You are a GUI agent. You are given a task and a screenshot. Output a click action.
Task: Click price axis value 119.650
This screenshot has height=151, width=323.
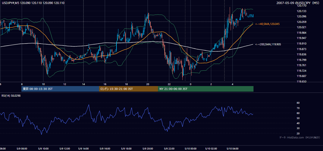point(302,82)
